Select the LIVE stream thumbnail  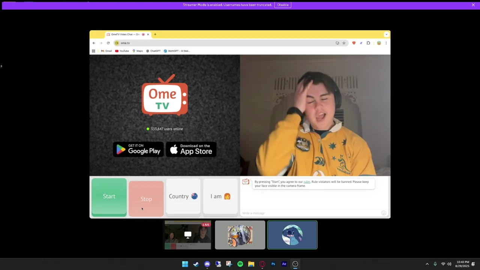[188, 235]
